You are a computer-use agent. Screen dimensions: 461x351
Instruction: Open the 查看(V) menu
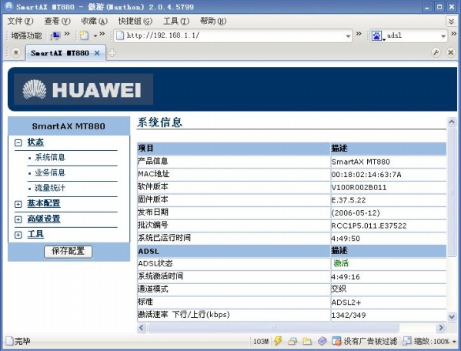pos(57,21)
